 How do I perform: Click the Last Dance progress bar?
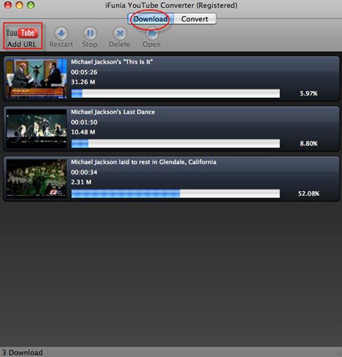point(176,144)
